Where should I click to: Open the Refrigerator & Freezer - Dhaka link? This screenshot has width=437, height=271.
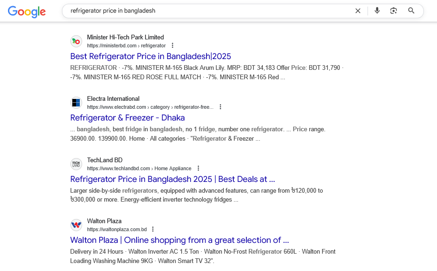[x=128, y=118]
